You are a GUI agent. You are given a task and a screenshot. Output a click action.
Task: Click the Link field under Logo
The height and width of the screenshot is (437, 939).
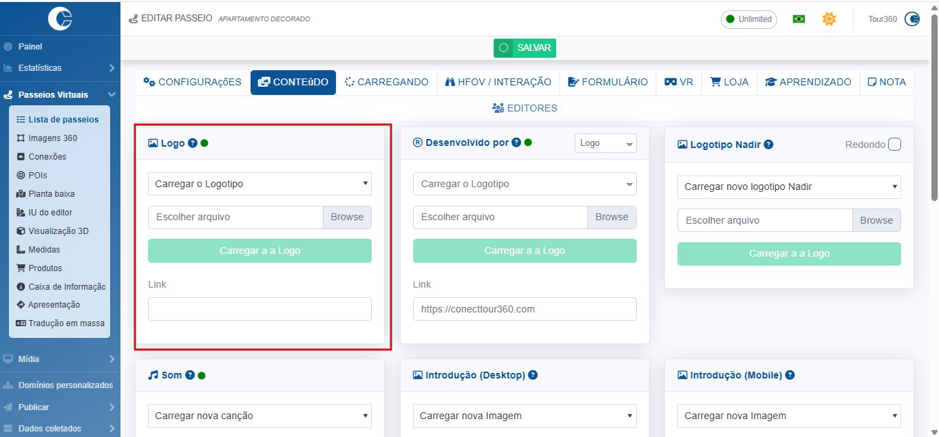[x=260, y=309]
